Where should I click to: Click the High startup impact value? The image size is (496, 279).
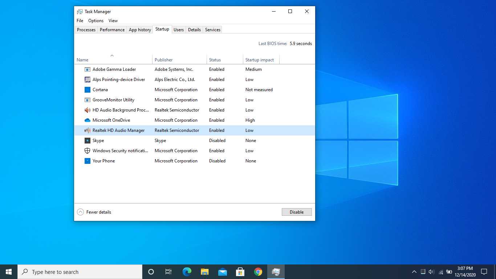pyautogui.click(x=250, y=120)
